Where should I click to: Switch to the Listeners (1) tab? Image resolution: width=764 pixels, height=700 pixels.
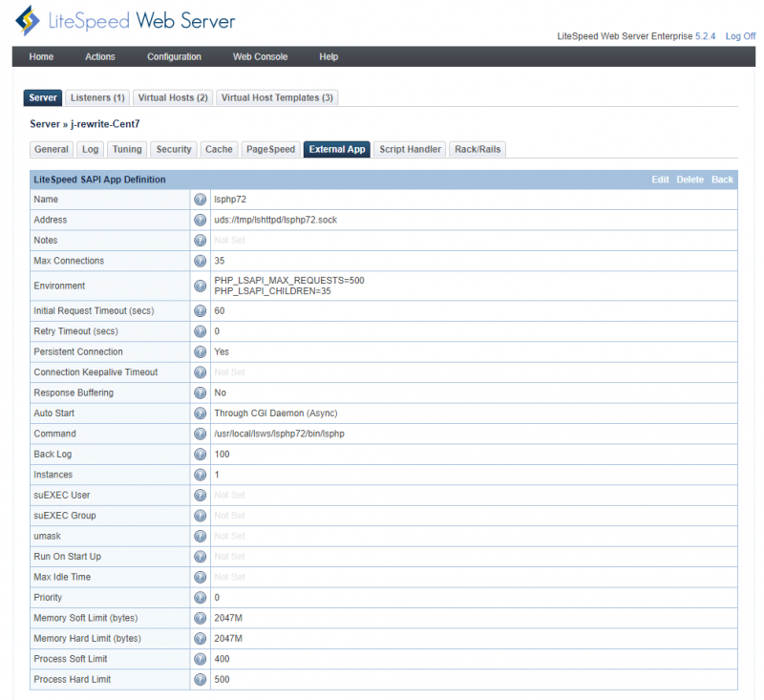95,97
